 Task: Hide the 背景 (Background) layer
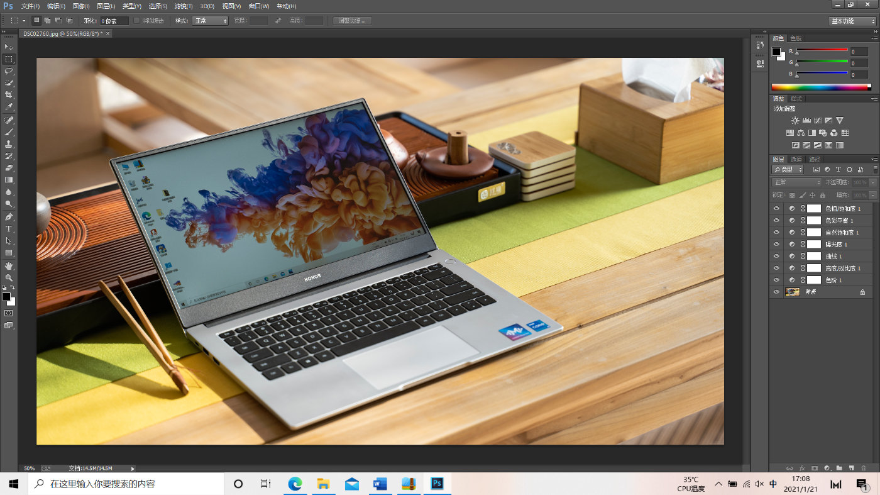776,291
